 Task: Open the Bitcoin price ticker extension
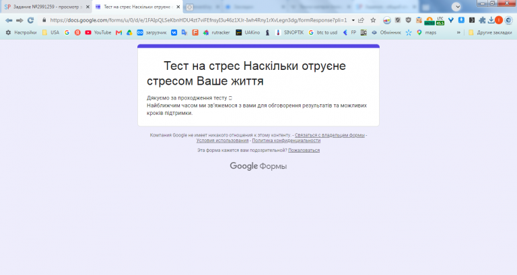pyautogui.click(x=429, y=21)
